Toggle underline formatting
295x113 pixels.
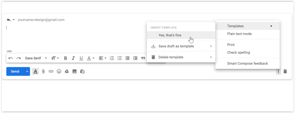81,58
